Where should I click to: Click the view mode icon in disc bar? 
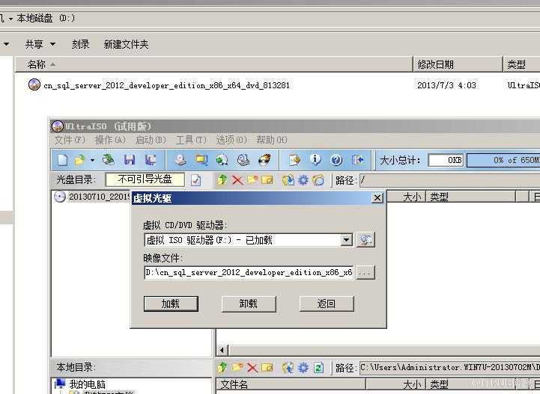318,180
